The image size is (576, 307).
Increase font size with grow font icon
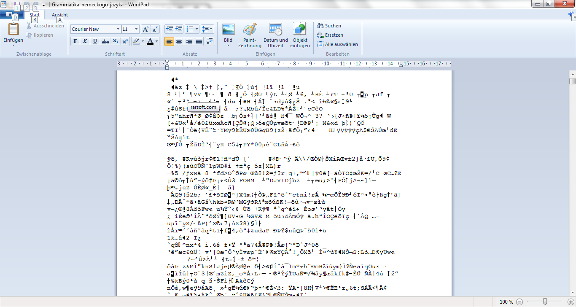coord(145,29)
